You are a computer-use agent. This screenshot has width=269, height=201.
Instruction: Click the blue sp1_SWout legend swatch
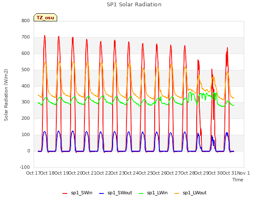(102, 193)
